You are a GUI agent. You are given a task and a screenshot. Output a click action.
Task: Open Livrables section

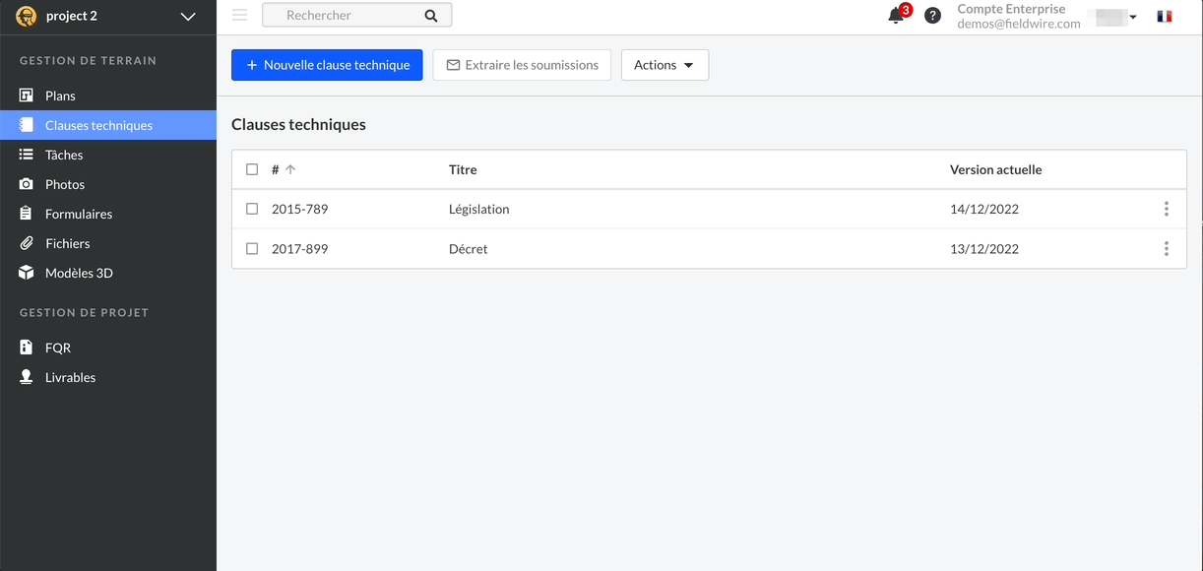point(108,377)
